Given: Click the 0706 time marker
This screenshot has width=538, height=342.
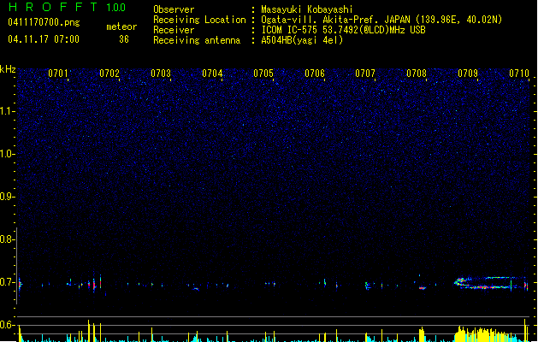Looking at the screenshot, I should 315,74.
